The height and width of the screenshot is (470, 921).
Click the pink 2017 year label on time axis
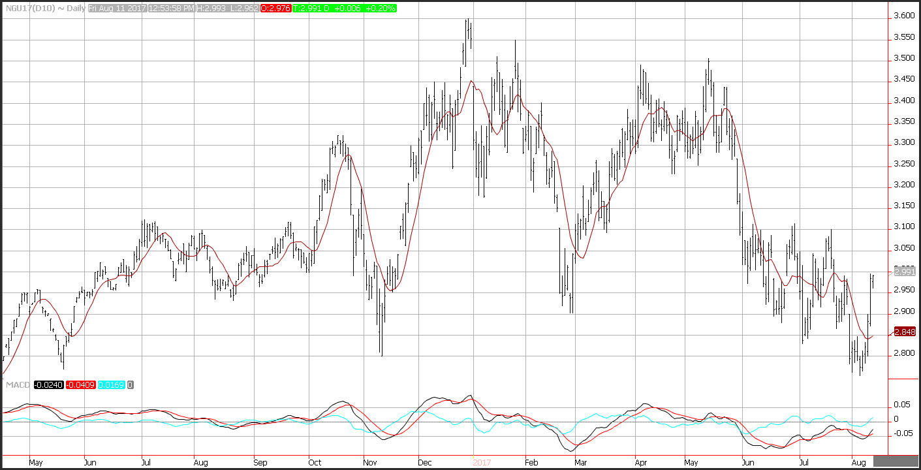click(x=480, y=463)
